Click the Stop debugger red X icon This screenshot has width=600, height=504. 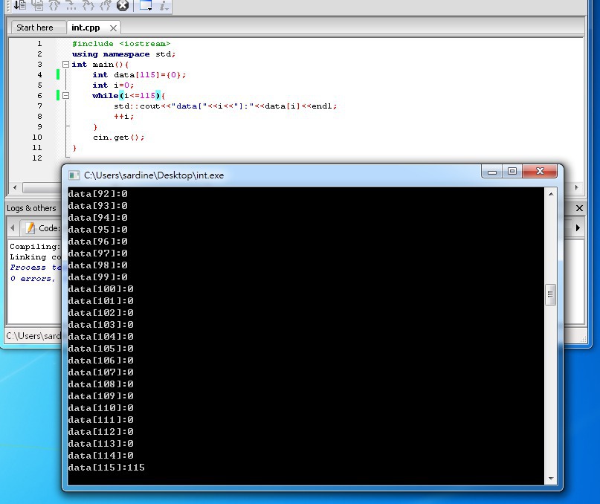pyautogui.click(x=123, y=5)
